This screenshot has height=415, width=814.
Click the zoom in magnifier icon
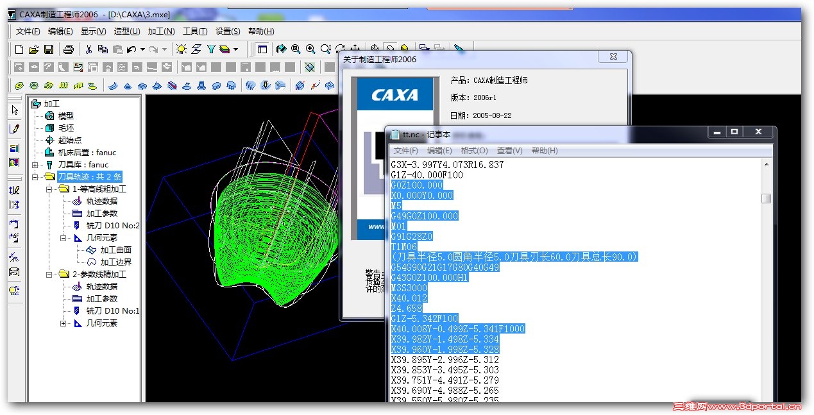[310, 49]
